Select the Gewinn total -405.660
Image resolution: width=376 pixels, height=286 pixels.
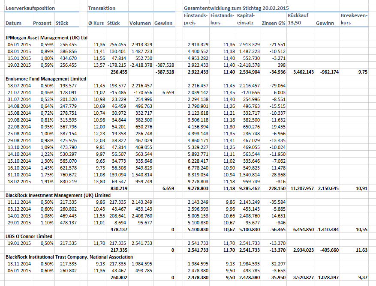(329, 250)
